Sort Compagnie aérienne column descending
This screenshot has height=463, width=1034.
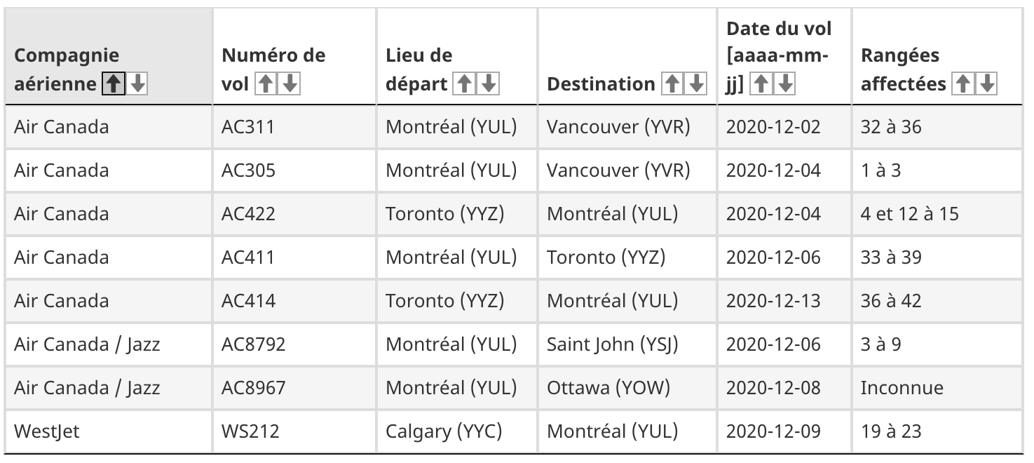tap(138, 84)
